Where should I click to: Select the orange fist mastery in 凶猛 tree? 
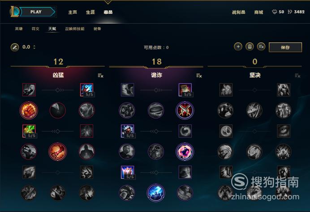(29, 110)
